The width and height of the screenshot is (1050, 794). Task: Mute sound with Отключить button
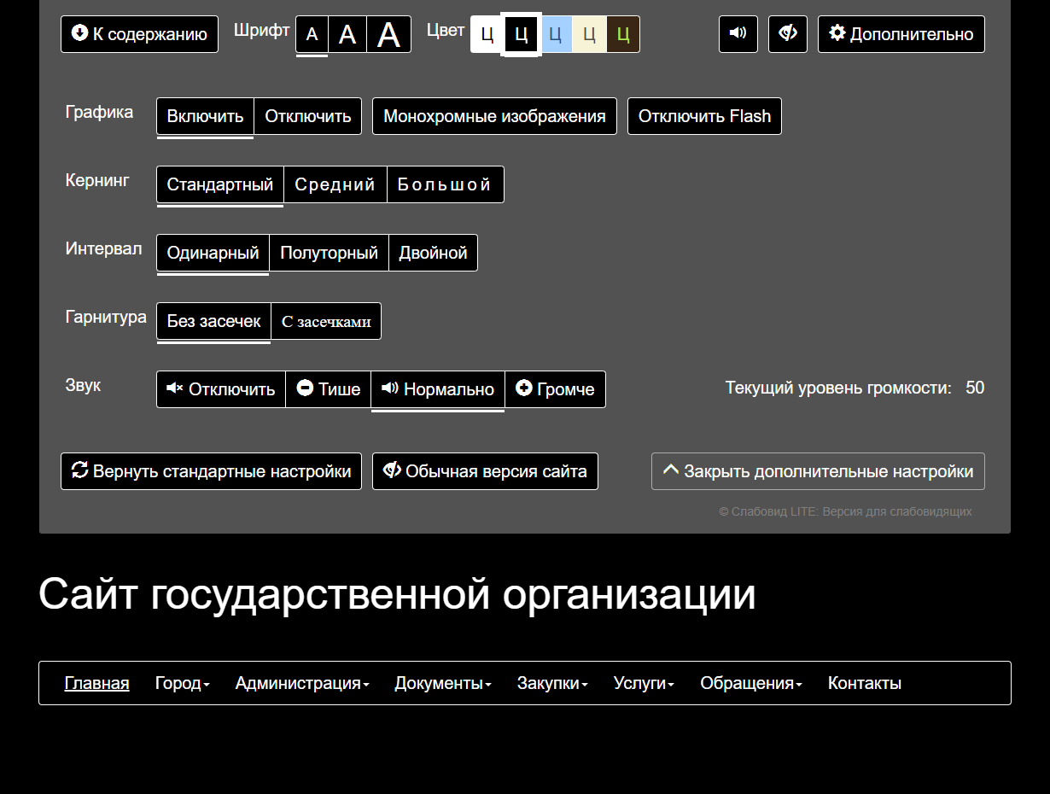[x=221, y=389]
